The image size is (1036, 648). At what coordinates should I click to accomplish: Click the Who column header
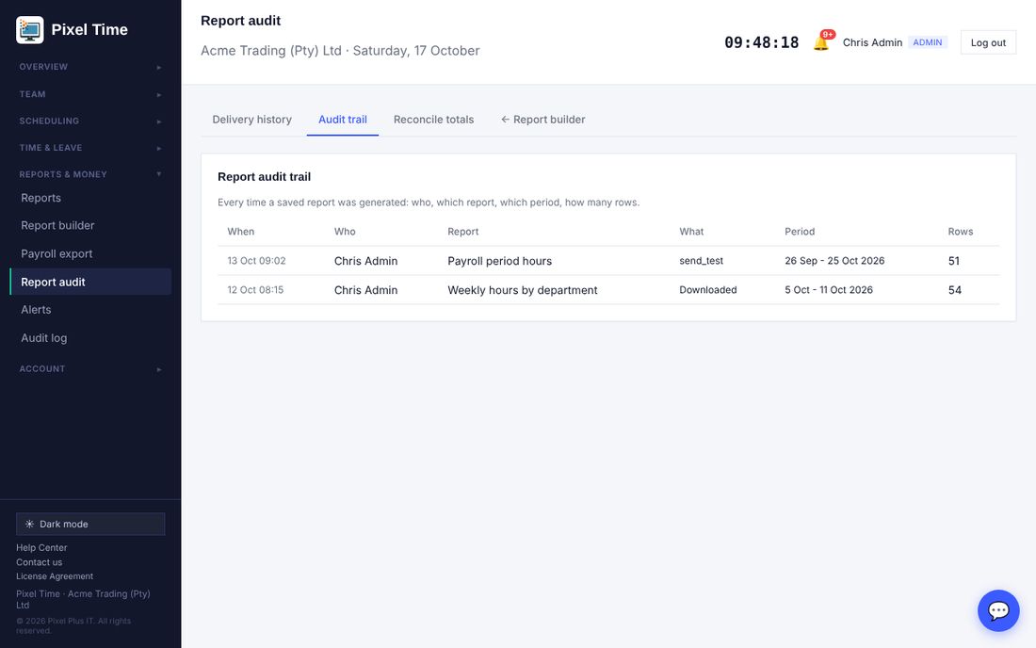click(344, 232)
